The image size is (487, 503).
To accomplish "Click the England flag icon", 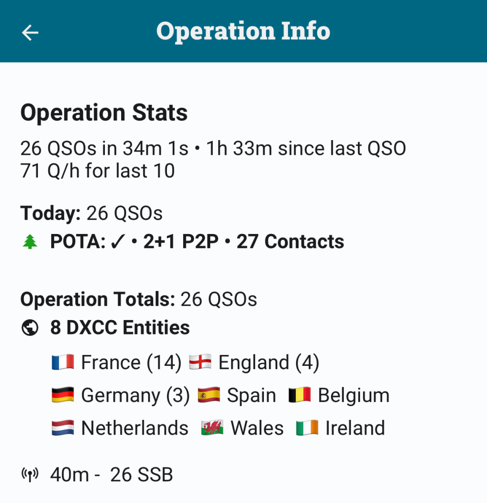I will [x=200, y=363].
